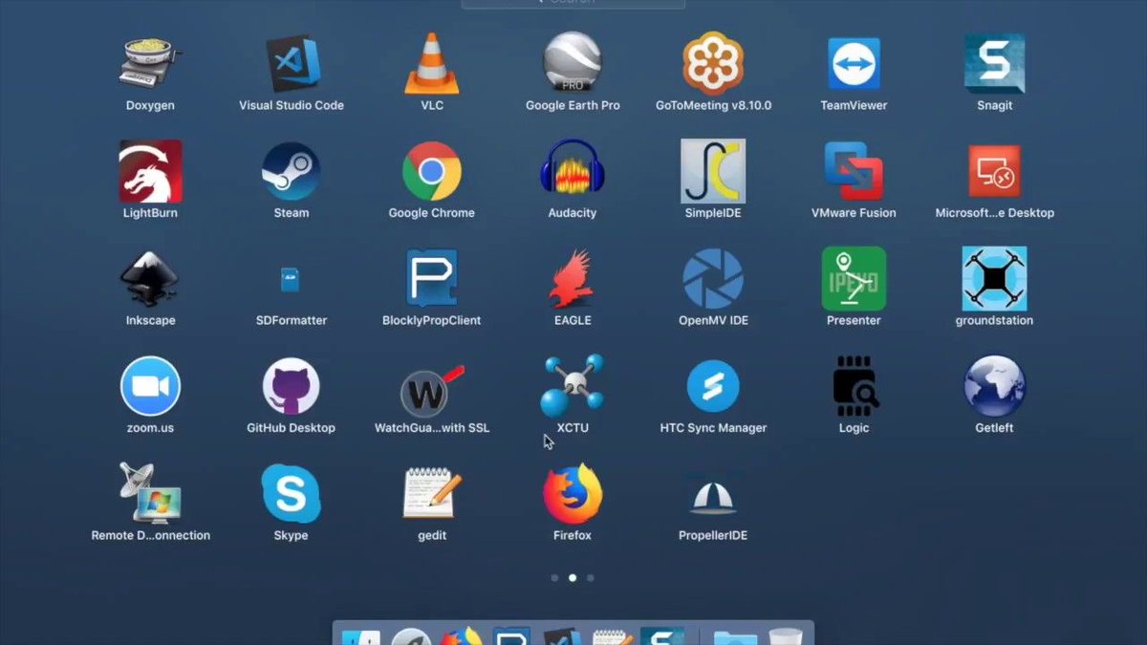This screenshot has height=645, width=1147.
Task: Open gedit in Launchpad grid
Action: [432, 493]
